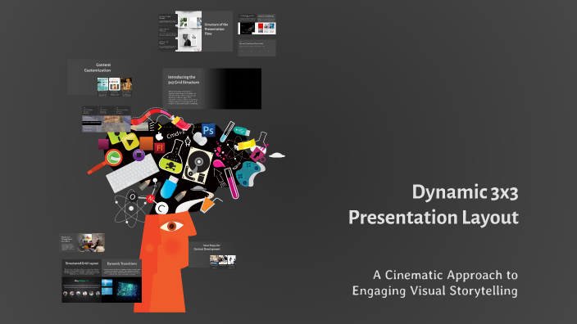This screenshot has height=324, width=577.
Task: Click the white Apple logo icon
Action: click(x=159, y=137)
